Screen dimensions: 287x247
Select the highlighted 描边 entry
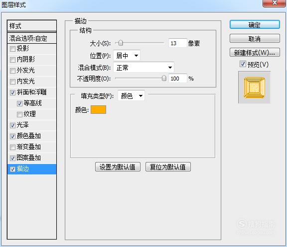32,169
